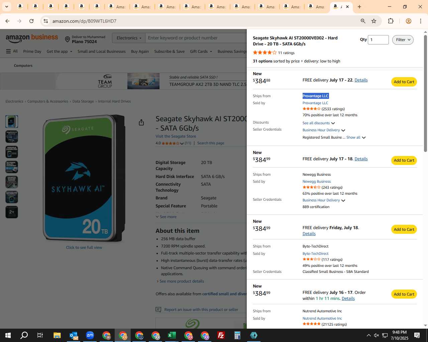Close the active browser tab
This screenshot has height=342, width=428.
pyautogui.click(x=347, y=7)
